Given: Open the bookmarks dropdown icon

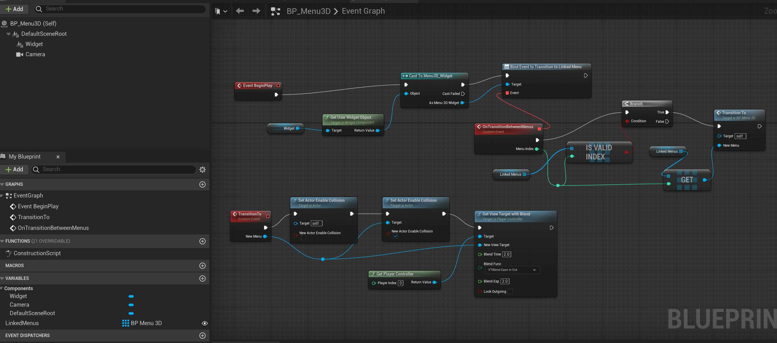Looking at the screenshot, I should pos(220,11).
